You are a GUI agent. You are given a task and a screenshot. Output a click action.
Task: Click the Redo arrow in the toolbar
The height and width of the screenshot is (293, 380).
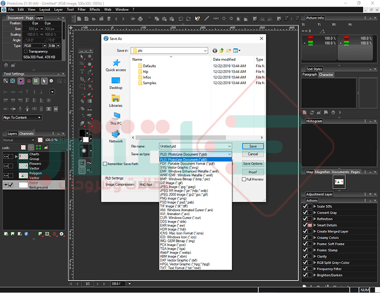coord(188,18)
